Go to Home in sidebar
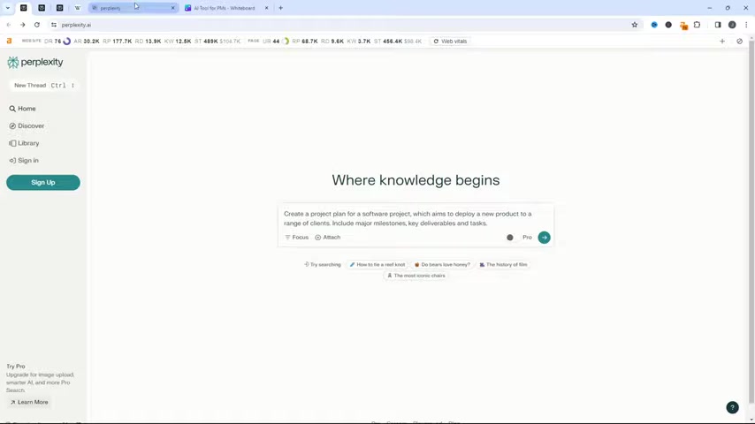The width and height of the screenshot is (755, 424). (x=22, y=109)
